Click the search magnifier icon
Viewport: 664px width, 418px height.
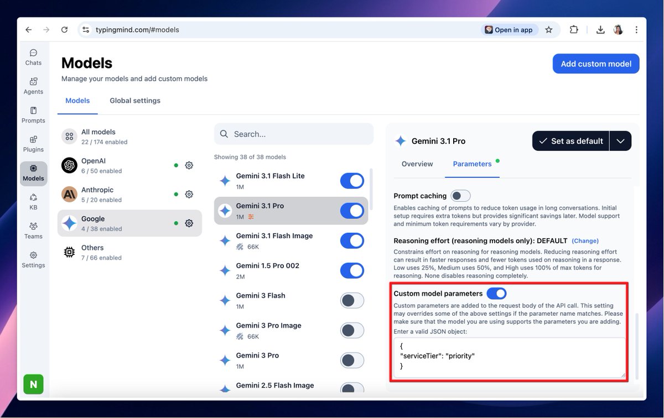(224, 134)
